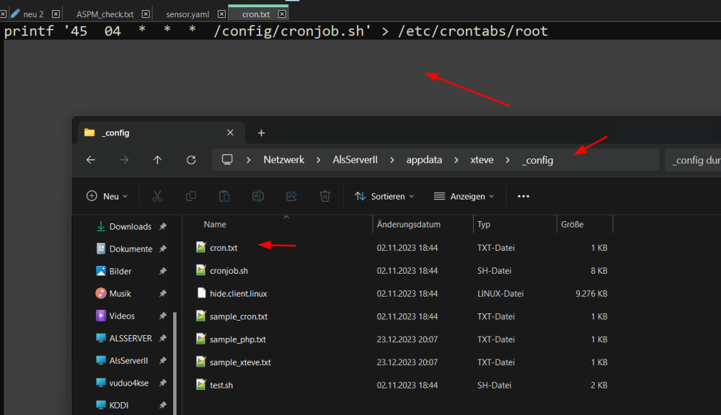The image size is (721, 415).
Task: Click xteve in the address breadcrumb
Action: [x=482, y=160]
